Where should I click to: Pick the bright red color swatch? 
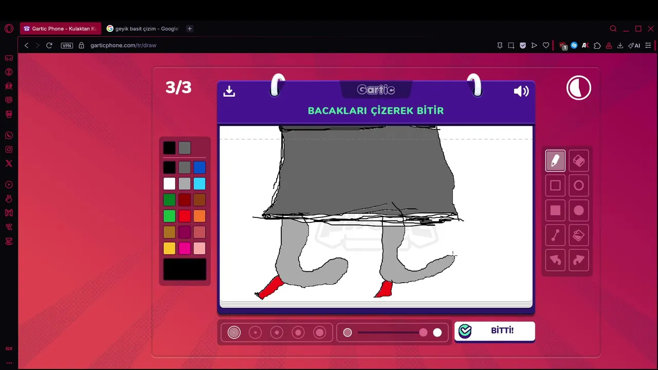point(185,216)
